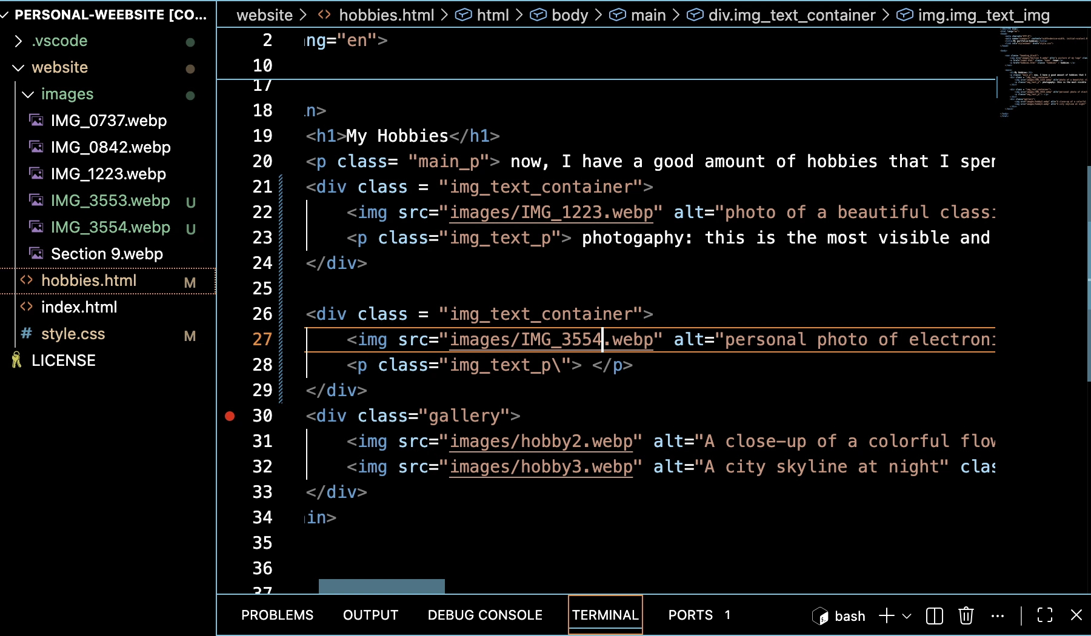Toggle the breakpoint on line 30
Image resolution: width=1091 pixels, height=636 pixels.
pos(230,416)
